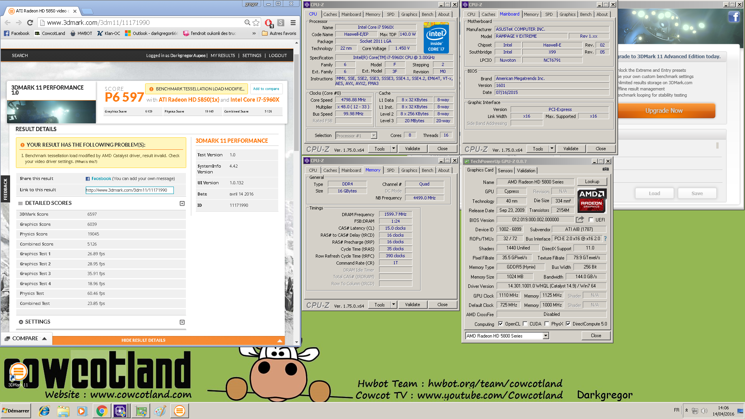
Task: Open Bench tab in CPU-Z CPU window
Action: pyautogui.click(x=428, y=14)
